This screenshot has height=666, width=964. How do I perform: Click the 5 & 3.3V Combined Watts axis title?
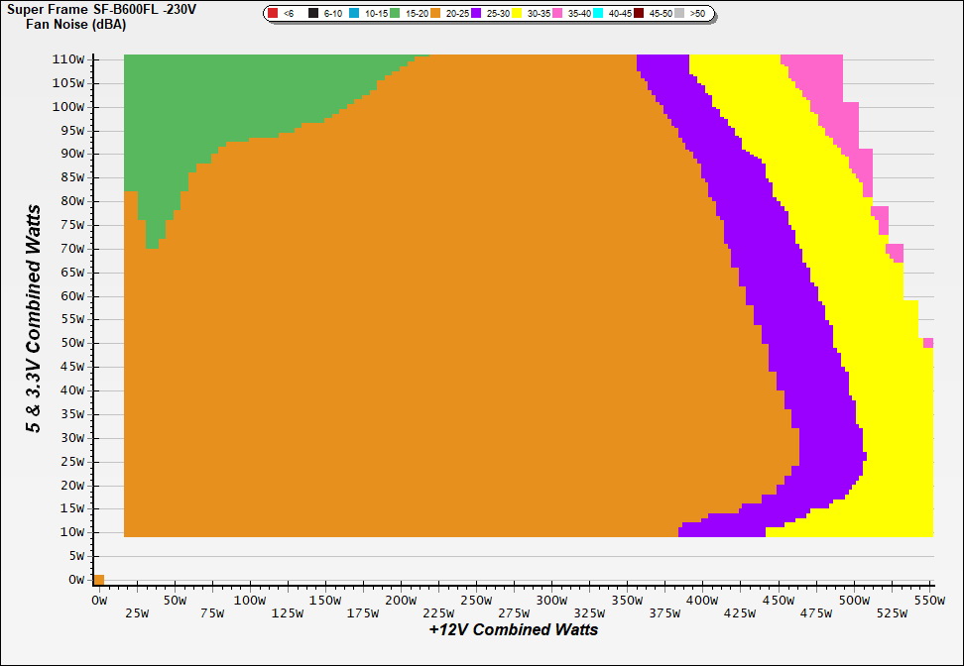click(35, 318)
